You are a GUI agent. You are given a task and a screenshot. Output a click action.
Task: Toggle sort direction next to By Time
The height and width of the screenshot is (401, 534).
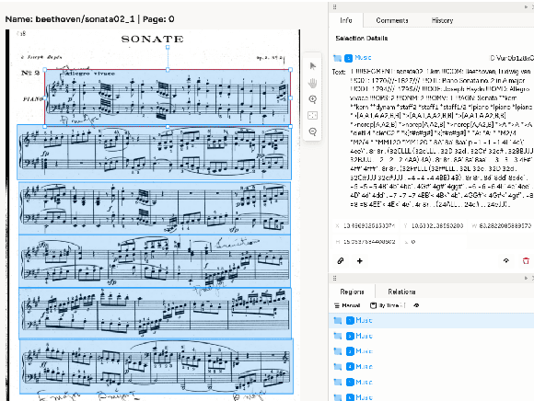[x=403, y=305]
